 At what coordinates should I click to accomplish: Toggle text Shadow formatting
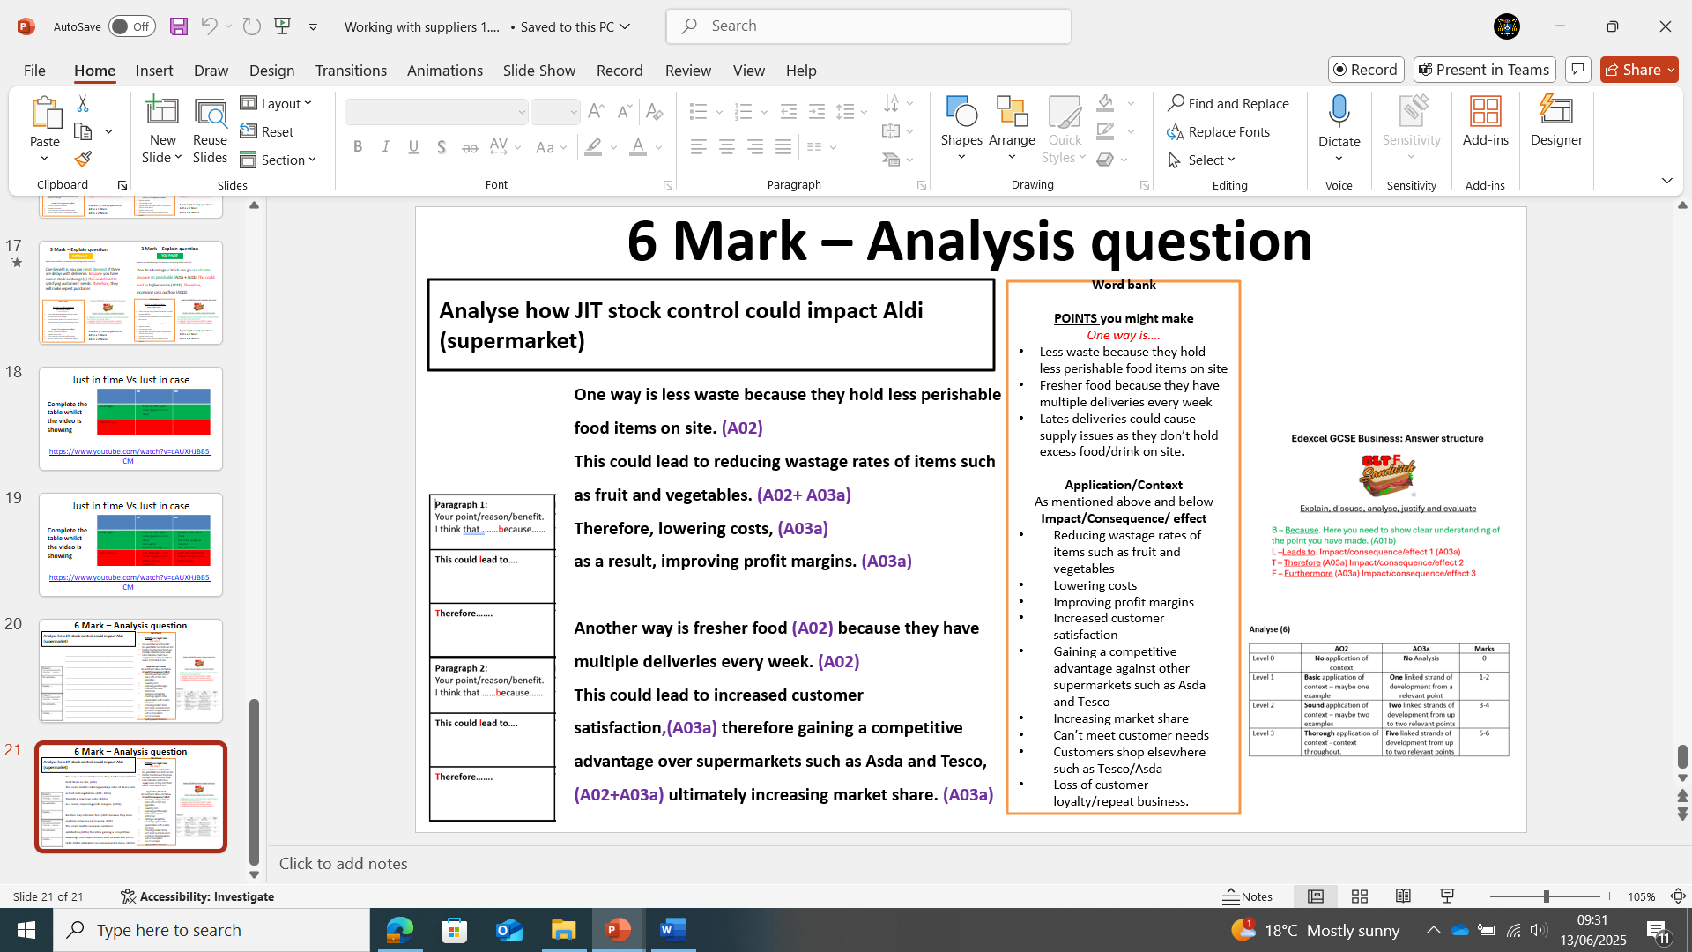coord(442,147)
